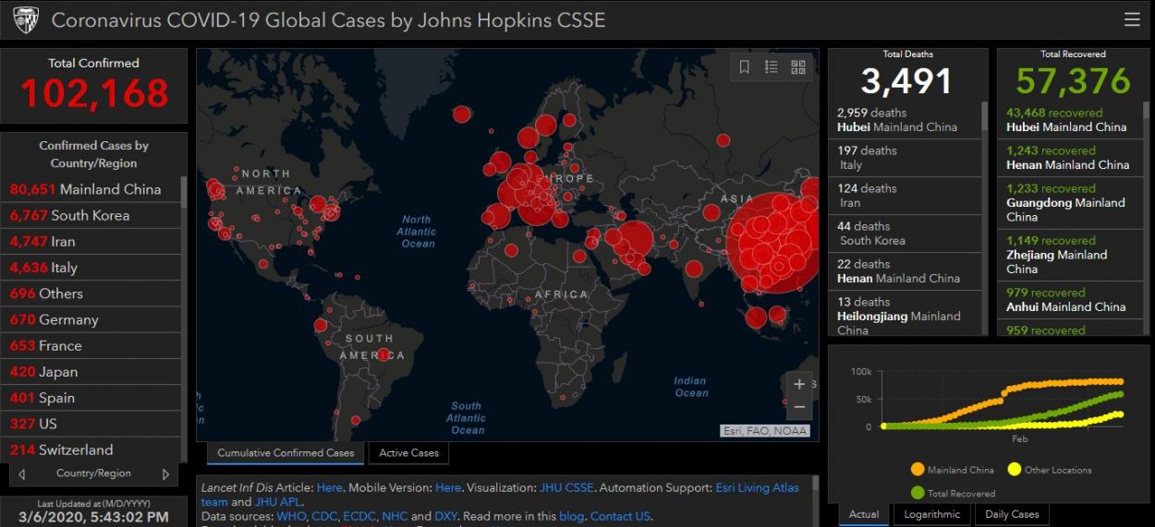Viewport: 1155px width, 527px height.
Task: Select the Logarithmic chart tab
Action: pos(931,515)
